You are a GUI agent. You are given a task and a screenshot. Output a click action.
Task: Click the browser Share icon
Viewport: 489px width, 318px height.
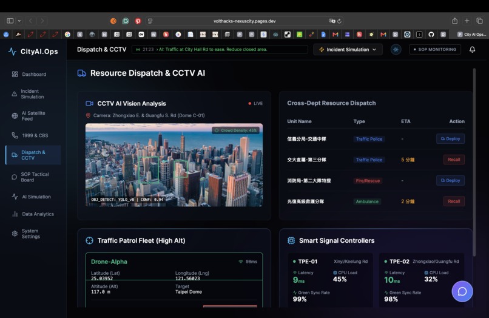coord(454,21)
